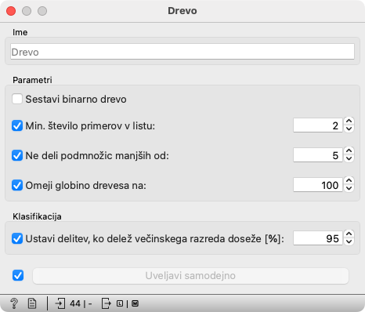Toggle Ustavi delitev večinskega razreda checkbox
Screen dimensions: 365x312
click(17, 238)
